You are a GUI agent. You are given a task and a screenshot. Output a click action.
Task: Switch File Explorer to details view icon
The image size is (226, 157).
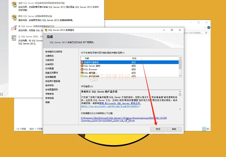(204, 129)
